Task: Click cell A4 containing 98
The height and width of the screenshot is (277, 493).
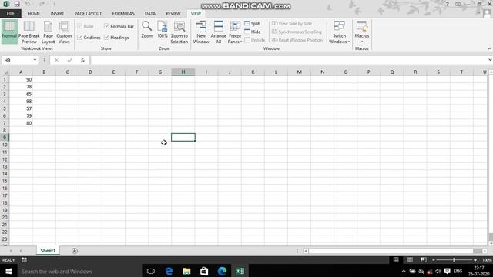Action: point(21,102)
